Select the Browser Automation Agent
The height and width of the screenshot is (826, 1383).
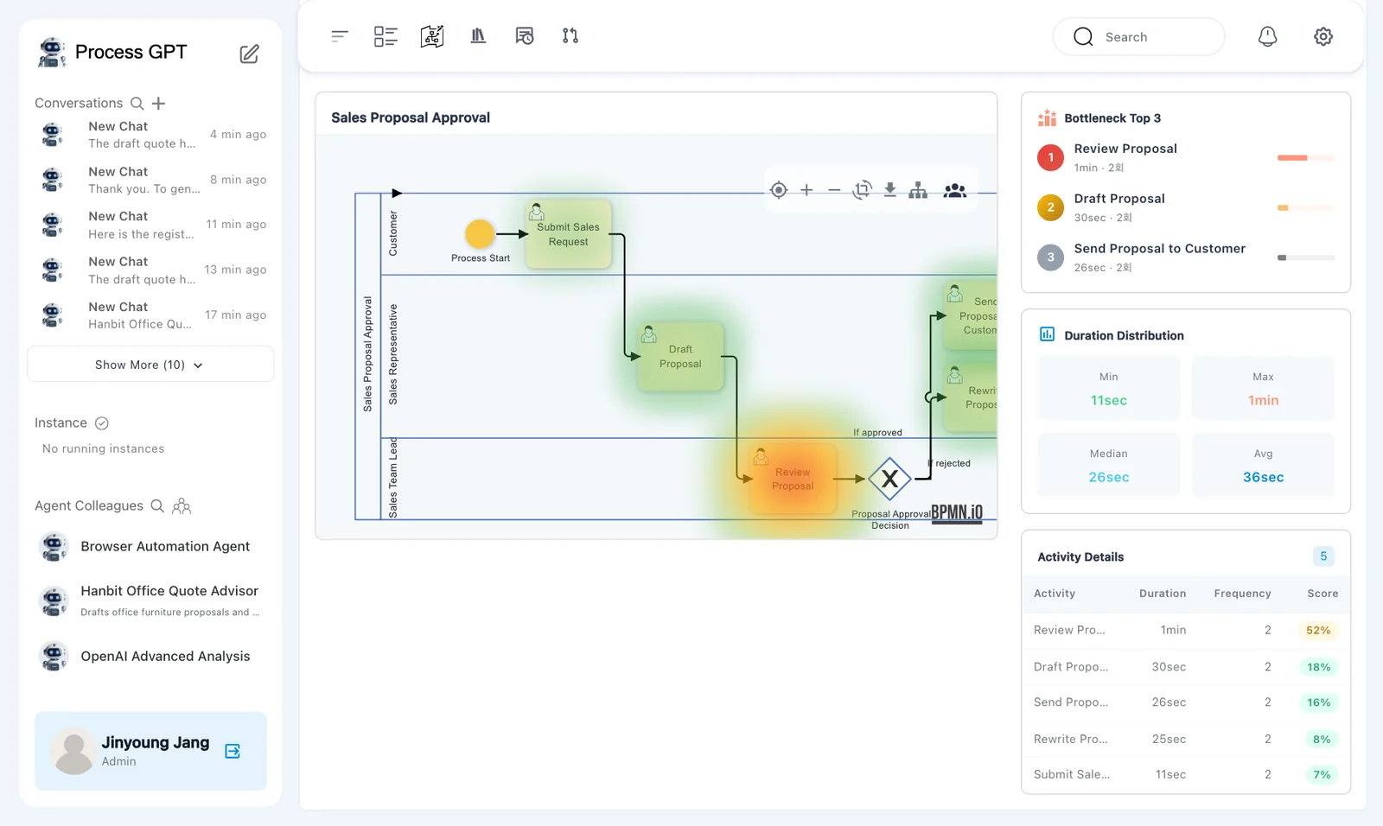150,547
